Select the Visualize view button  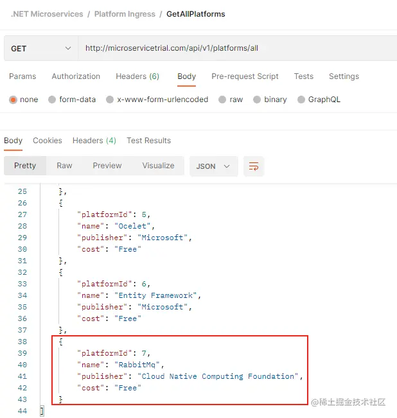[158, 166]
